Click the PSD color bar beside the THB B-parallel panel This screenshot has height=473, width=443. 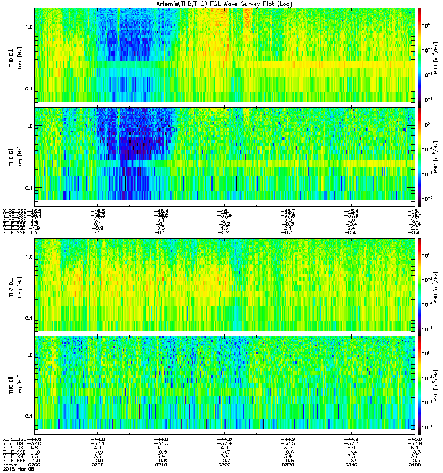coord(419,157)
